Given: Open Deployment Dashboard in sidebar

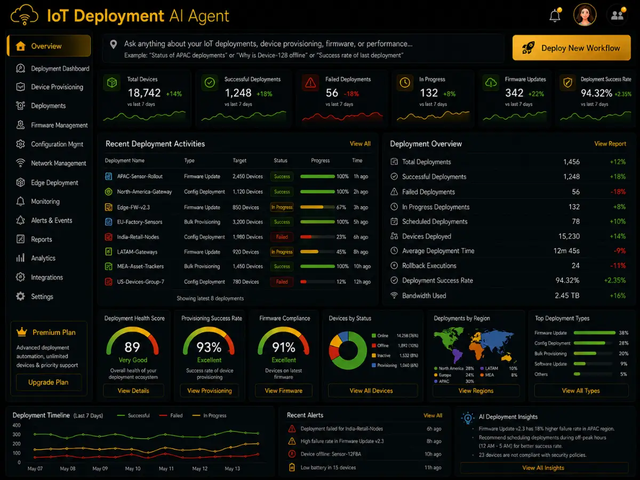Looking at the screenshot, I should [52, 68].
